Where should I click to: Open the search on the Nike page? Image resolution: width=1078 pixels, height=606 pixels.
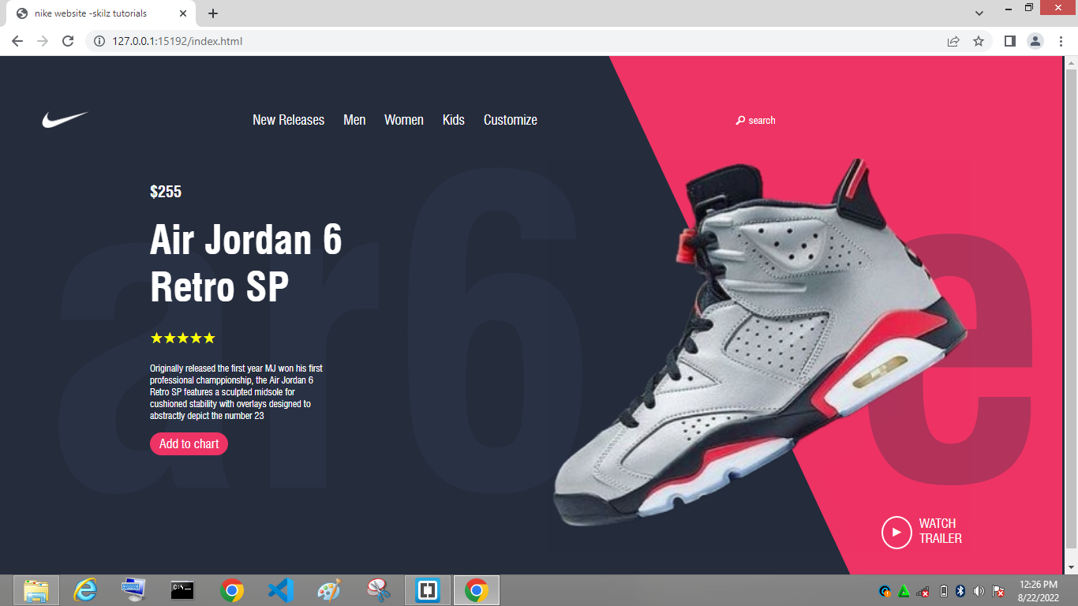(x=755, y=120)
